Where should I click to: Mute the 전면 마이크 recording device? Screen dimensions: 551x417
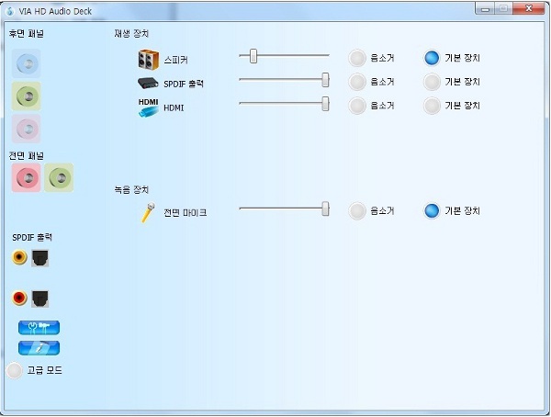[x=357, y=211]
